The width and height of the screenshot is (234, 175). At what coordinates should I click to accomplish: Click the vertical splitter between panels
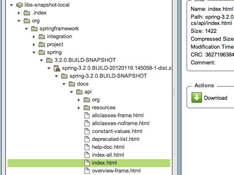click(x=174, y=92)
